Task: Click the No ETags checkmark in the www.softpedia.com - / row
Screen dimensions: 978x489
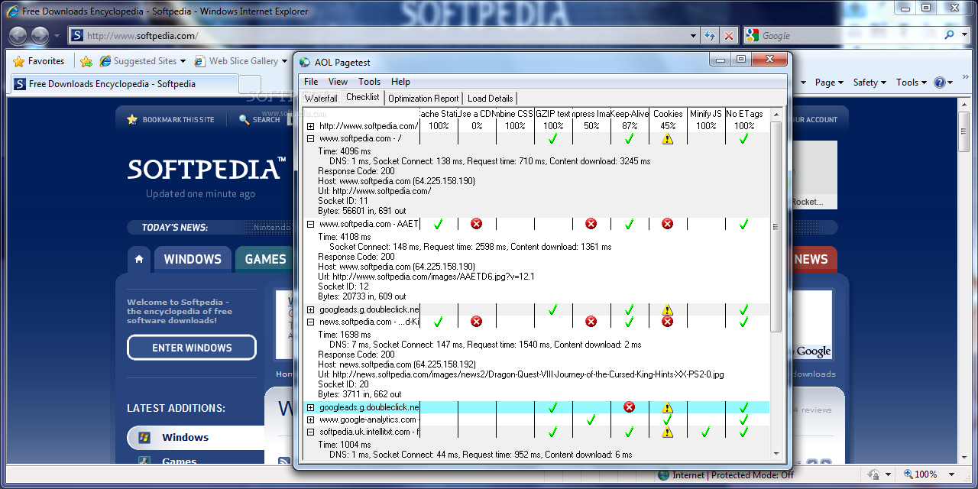Action: [x=744, y=138]
